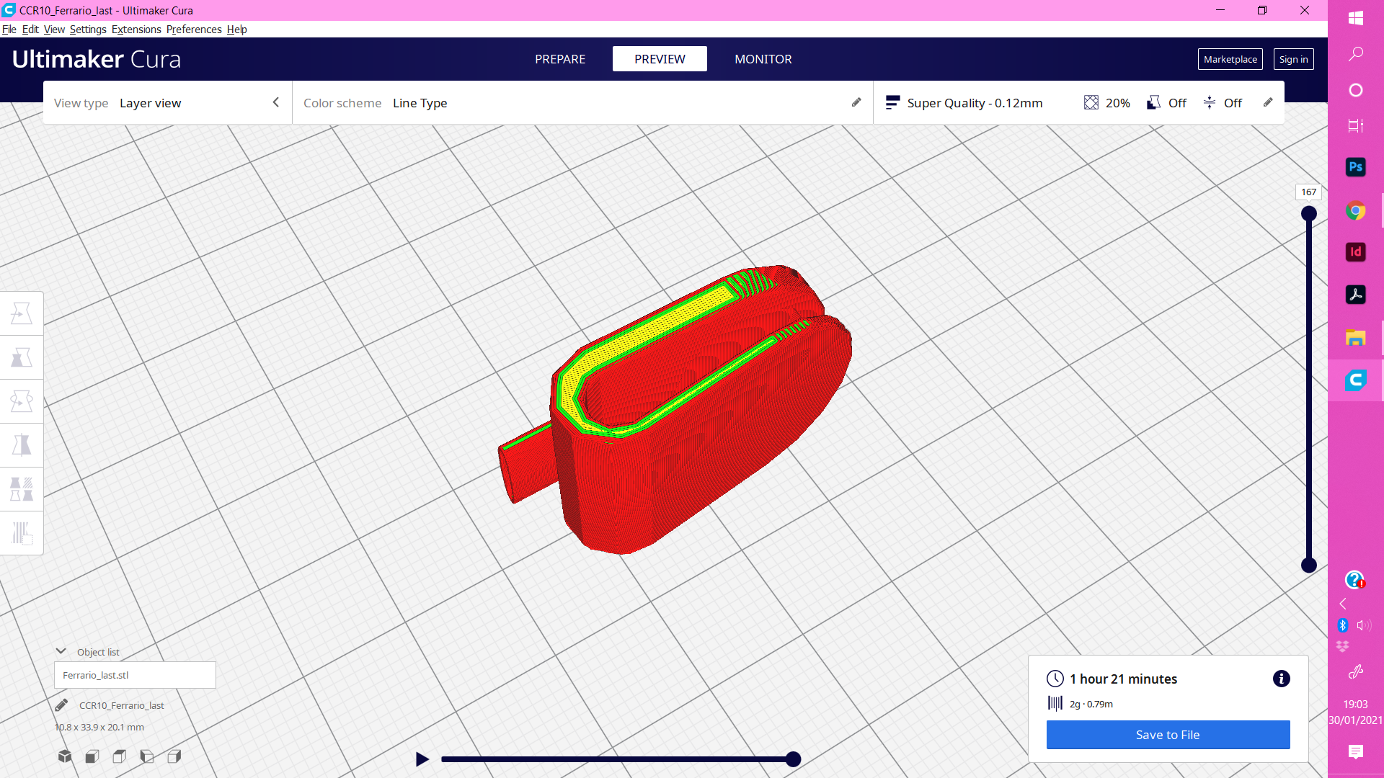1384x778 pixels.
Task: Switch to the PREPARE stage
Action: pos(560,59)
